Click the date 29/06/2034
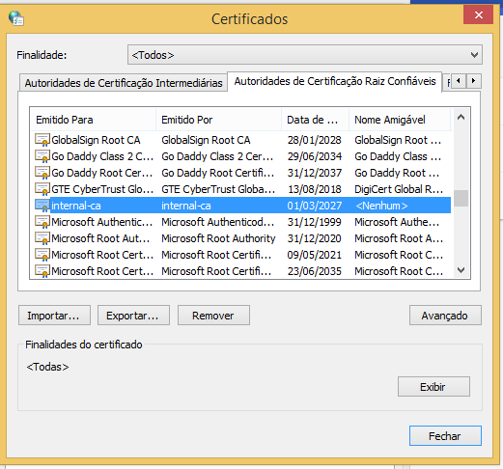This screenshot has height=469, width=503. pos(315,156)
